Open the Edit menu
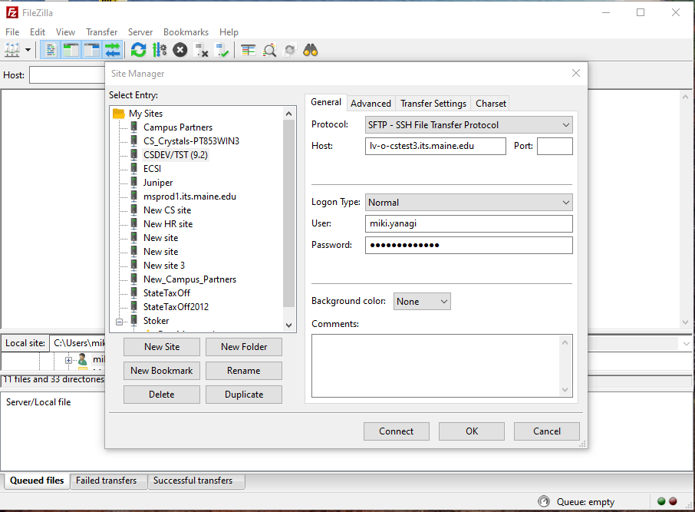 click(x=38, y=32)
